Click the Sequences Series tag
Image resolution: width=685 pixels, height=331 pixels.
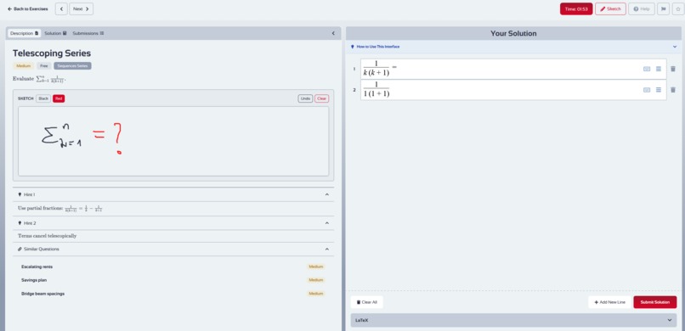pos(72,66)
